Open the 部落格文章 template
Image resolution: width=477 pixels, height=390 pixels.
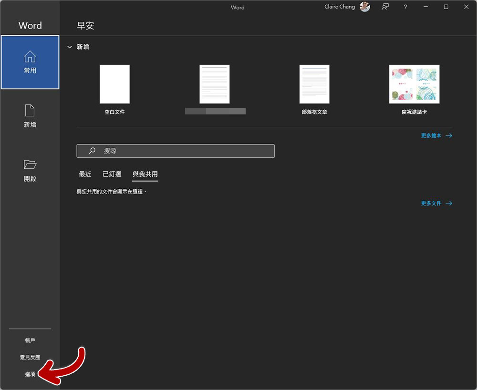(x=314, y=84)
